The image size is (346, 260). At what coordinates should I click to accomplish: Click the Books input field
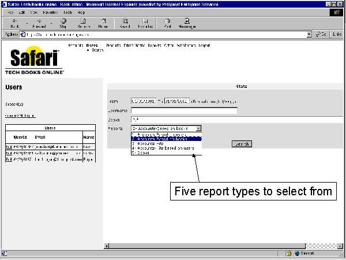[237, 120]
